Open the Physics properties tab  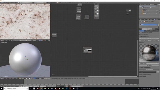(x=159, y=19)
